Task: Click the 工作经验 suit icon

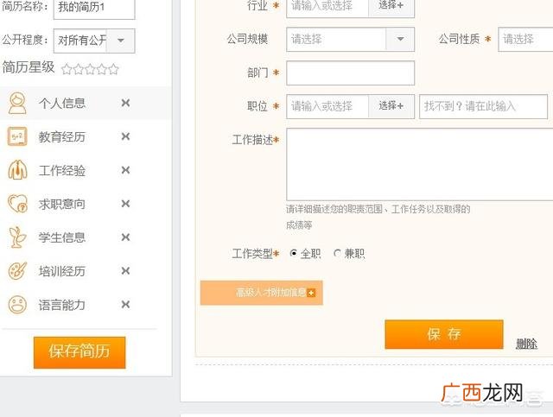Action: [17, 170]
